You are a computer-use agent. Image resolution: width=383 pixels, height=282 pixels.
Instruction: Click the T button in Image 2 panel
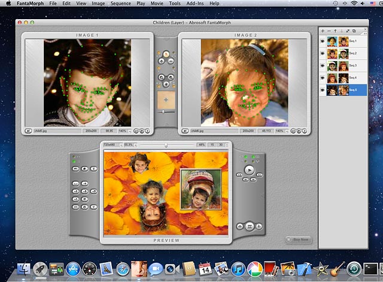305,131
